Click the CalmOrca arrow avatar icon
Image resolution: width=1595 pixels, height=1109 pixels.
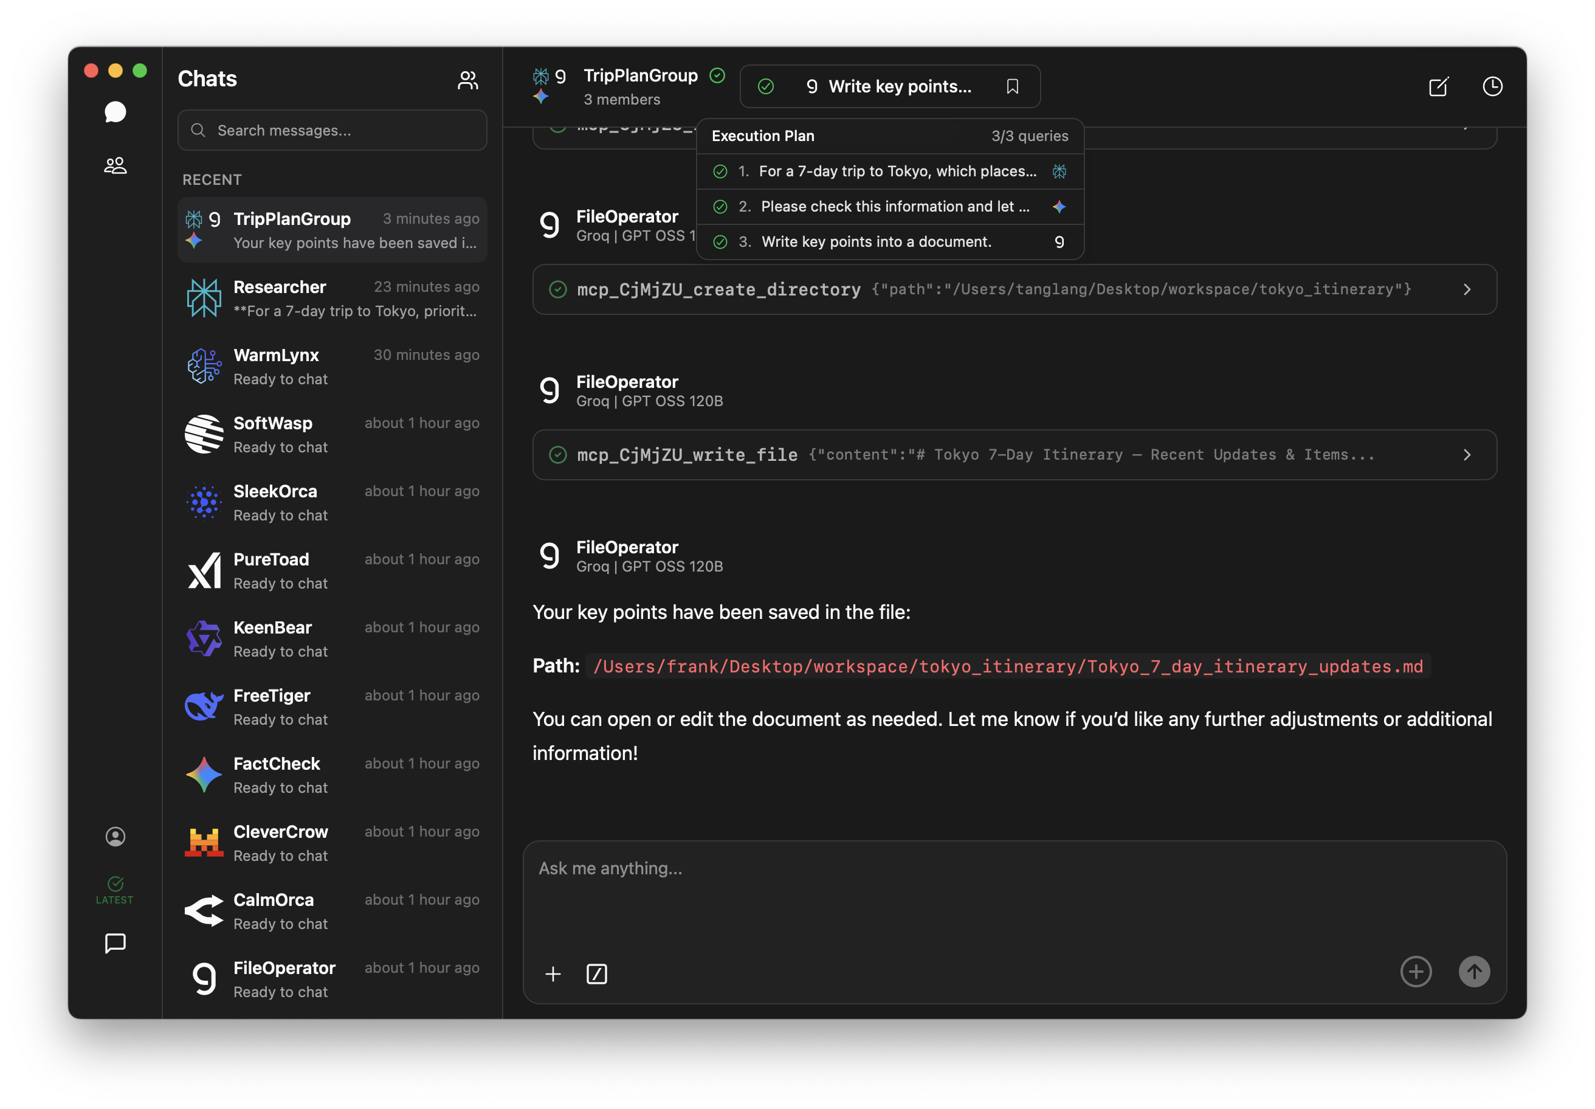(204, 911)
